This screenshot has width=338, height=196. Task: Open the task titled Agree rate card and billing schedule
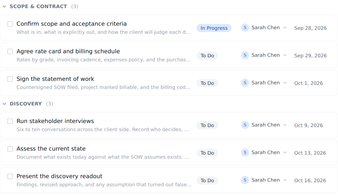point(68,51)
